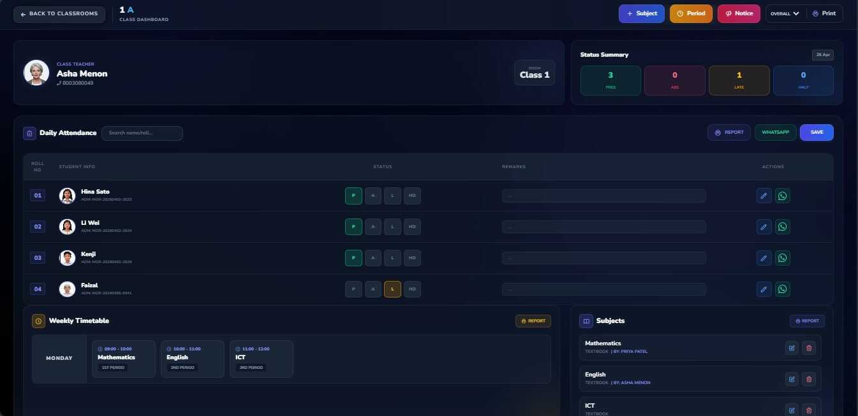Image resolution: width=858 pixels, height=416 pixels.
Task: Edit attendance for Hina Sato
Action: coord(764,196)
